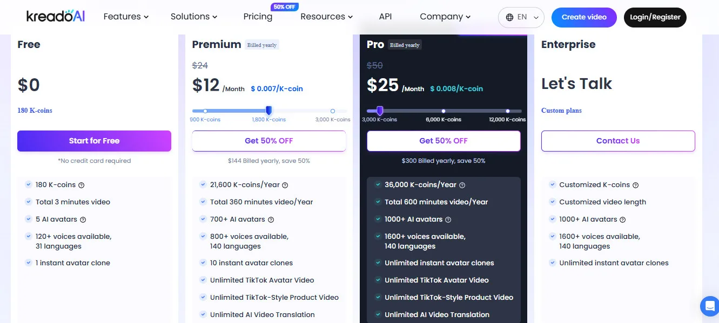The image size is (719, 323).
Task: Click Contact Us under Enterprise
Action: (x=618, y=140)
